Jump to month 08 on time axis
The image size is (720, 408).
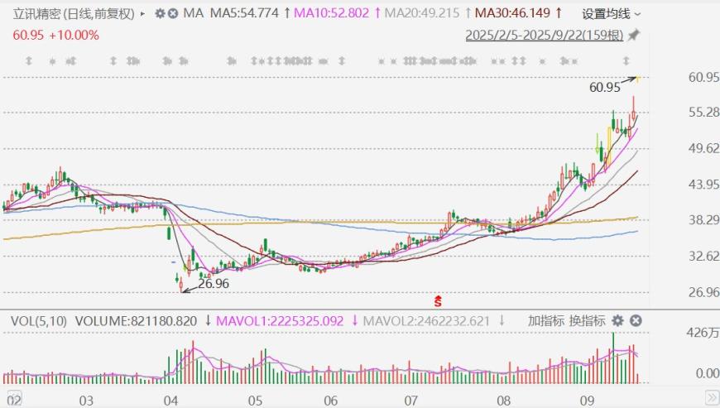[x=503, y=401]
